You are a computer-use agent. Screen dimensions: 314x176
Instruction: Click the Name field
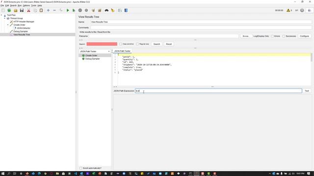coord(201,22)
